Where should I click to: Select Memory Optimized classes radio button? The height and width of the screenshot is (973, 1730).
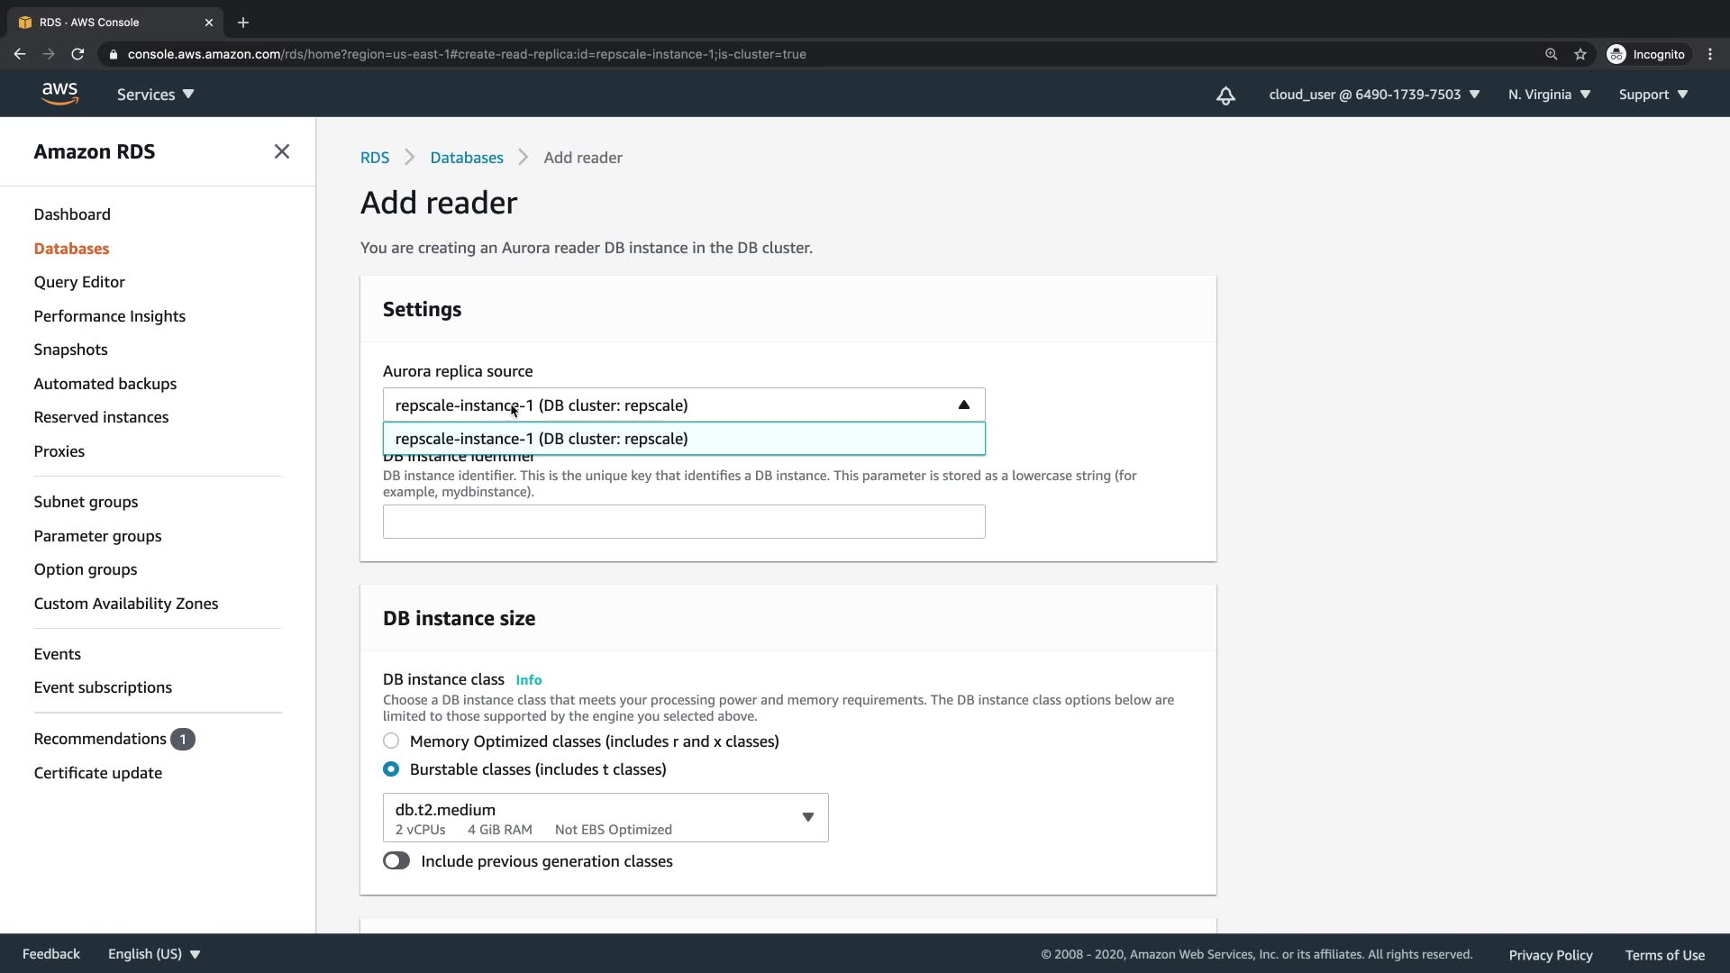point(391,741)
